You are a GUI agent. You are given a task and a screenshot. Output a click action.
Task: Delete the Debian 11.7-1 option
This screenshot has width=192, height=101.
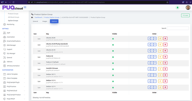point(165,81)
